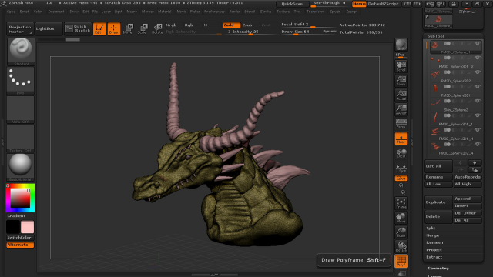Click the AAHalf icon
This screenshot has height=277, width=493.
pos(401,109)
